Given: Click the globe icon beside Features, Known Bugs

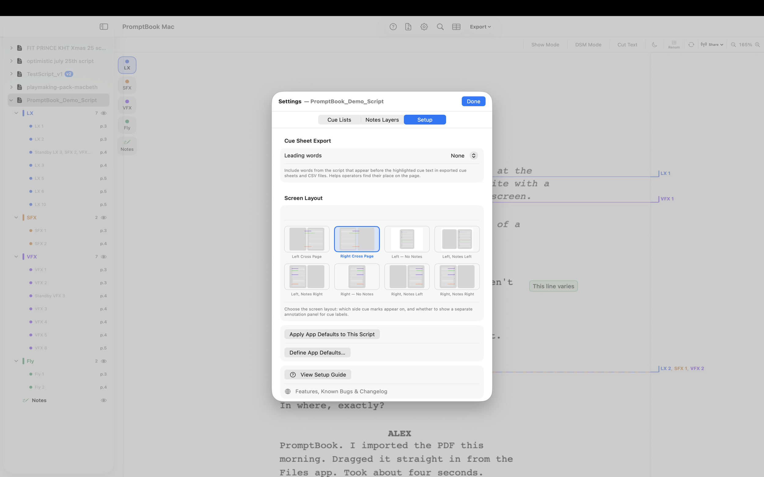Looking at the screenshot, I should pyautogui.click(x=287, y=391).
